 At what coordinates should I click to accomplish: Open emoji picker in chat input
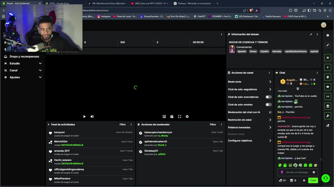point(314,172)
